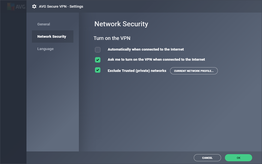
Task: Click the green checkmark beside Exclude Trusted networks
Action: [x=98, y=70]
